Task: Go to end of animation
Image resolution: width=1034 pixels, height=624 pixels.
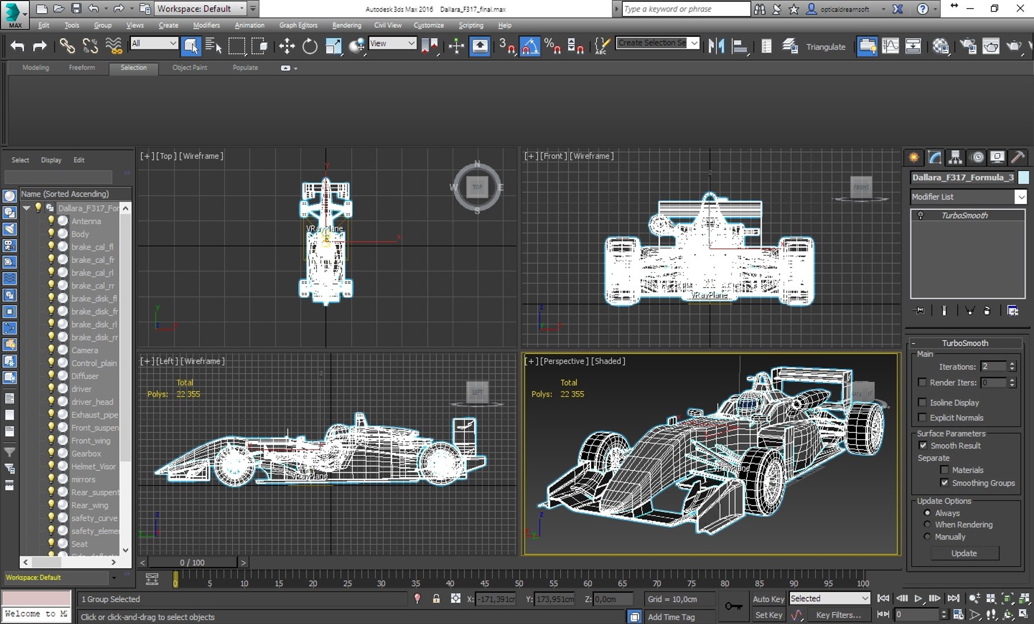Action: pyautogui.click(x=954, y=599)
